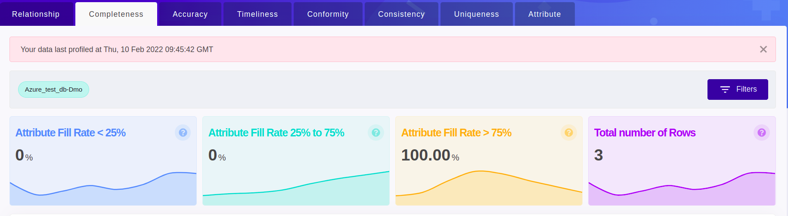
Task: Click the teal Fill Rate 25% to 75% chart
Action: tap(296, 191)
